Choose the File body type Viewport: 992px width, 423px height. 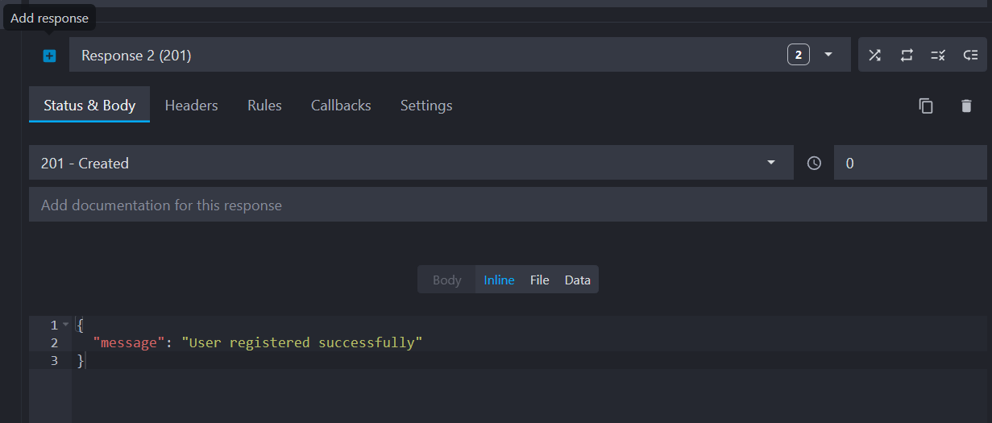[x=539, y=280]
